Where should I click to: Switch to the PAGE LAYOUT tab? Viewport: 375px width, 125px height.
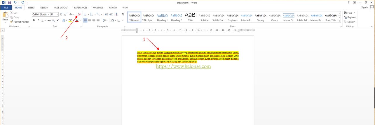(61, 8)
